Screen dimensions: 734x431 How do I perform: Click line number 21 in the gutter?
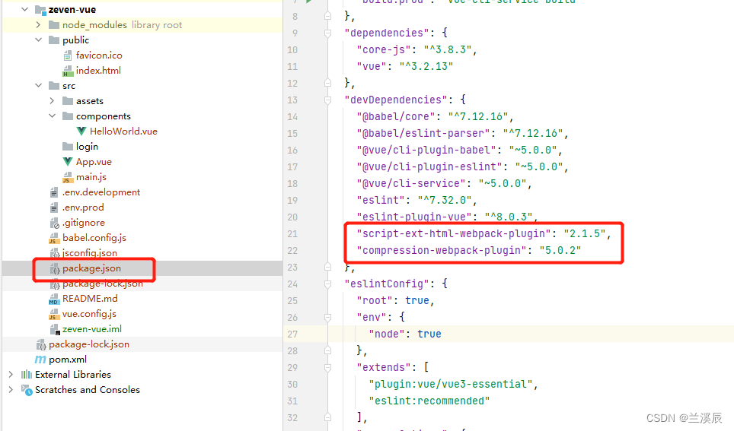(292, 233)
